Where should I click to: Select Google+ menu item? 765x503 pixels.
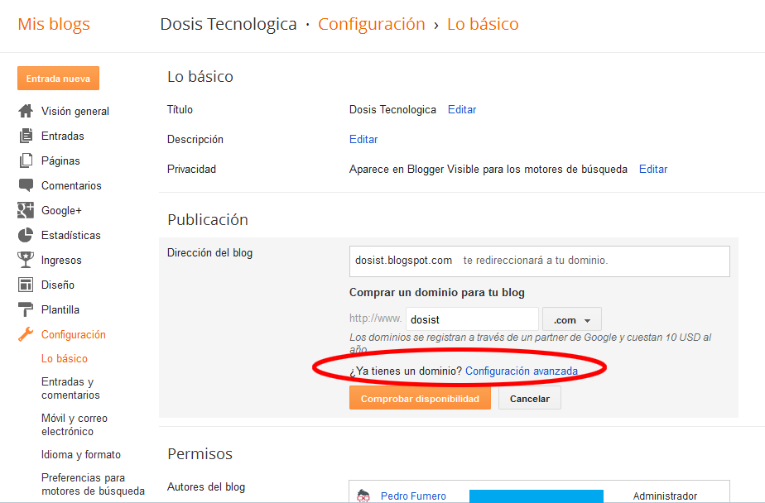[x=61, y=211]
